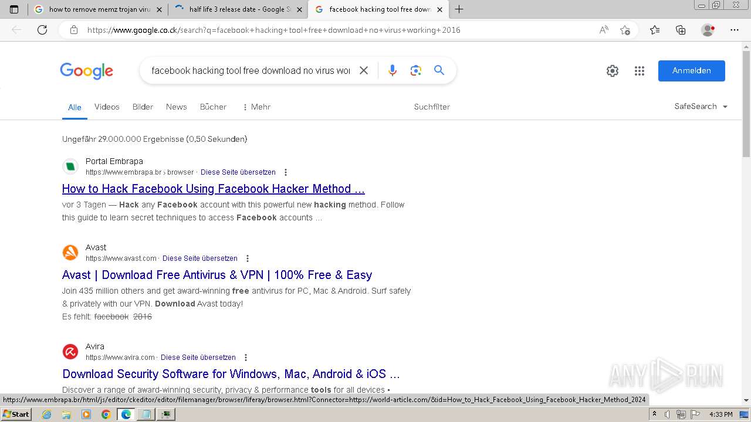Click the page vertical scrollbar thumb
Image resolution: width=751 pixels, height=422 pixels.
746,104
